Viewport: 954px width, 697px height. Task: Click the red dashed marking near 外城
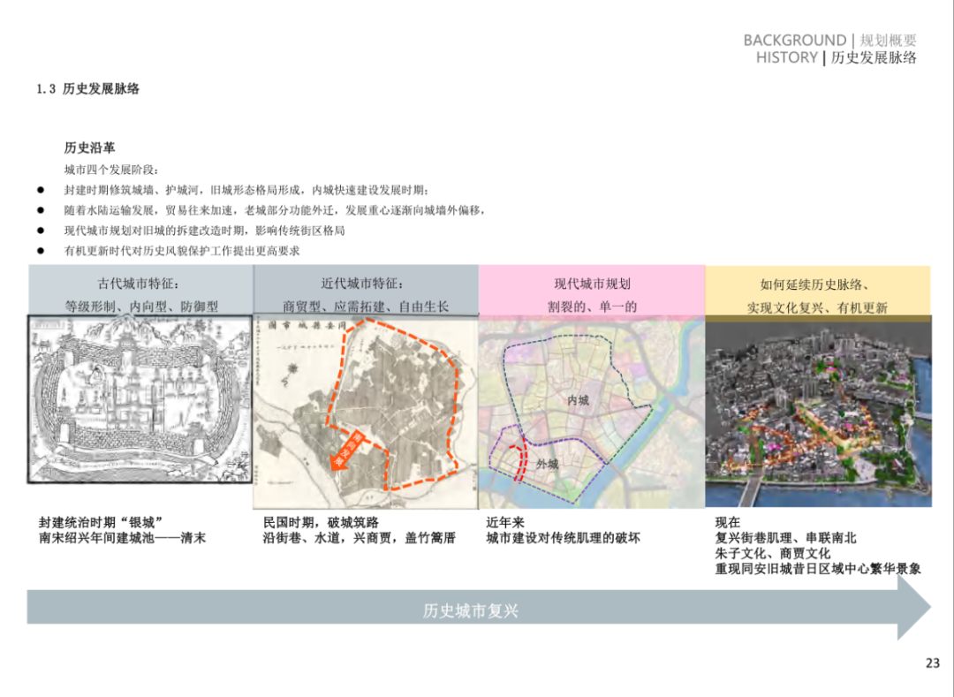519,460
